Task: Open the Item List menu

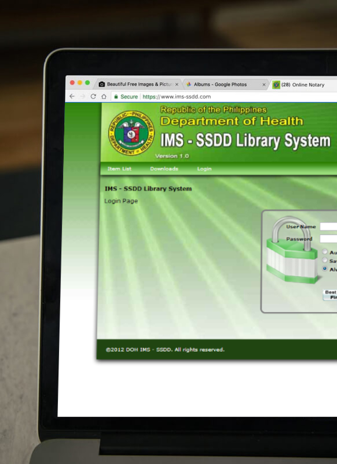Action: coord(119,169)
